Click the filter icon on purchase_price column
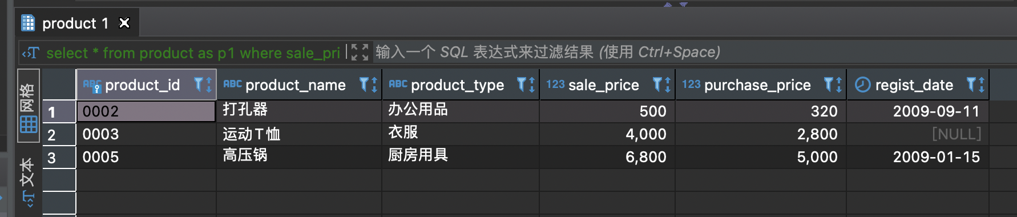The image size is (1017, 217). pyautogui.click(x=829, y=85)
